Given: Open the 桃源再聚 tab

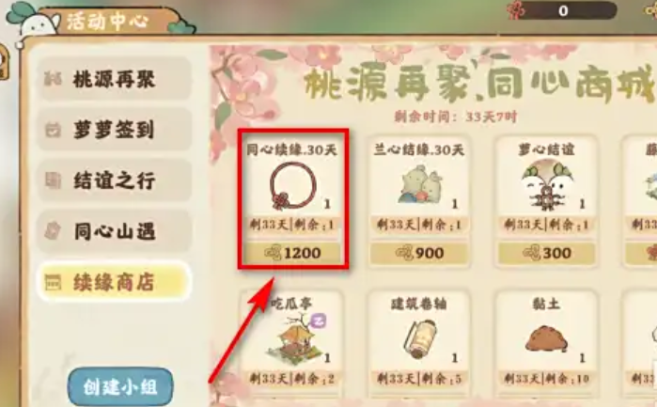Looking at the screenshot, I should tap(114, 79).
